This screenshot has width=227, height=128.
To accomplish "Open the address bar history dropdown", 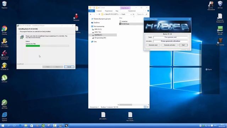I will click(131, 14).
